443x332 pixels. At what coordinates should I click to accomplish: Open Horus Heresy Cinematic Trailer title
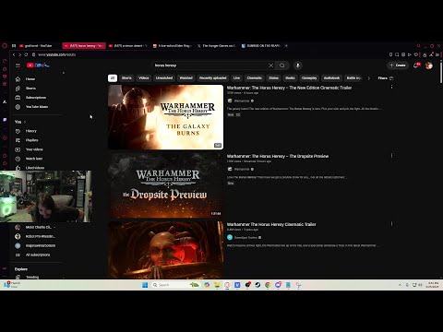[x=271, y=224]
